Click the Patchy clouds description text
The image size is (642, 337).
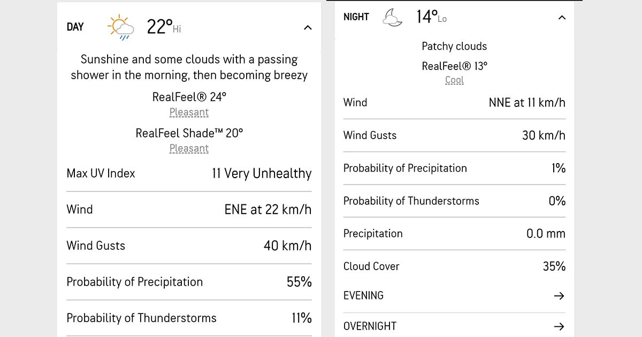(x=454, y=47)
